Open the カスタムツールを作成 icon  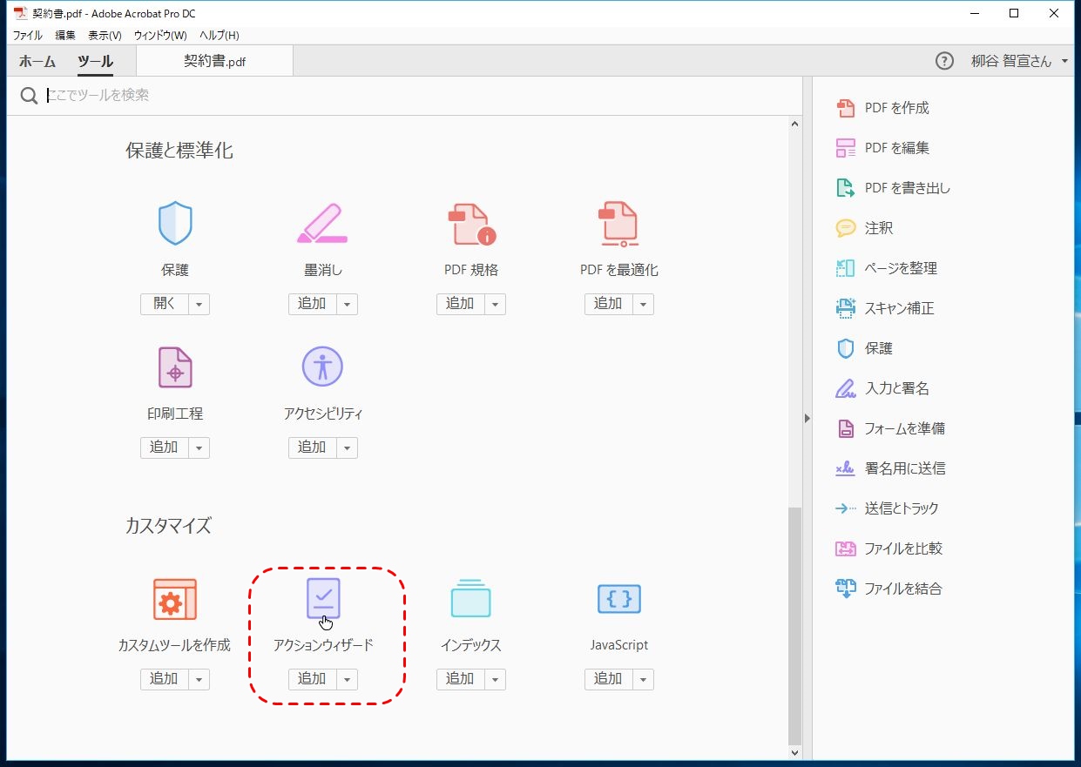click(174, 599)
